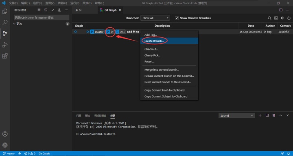The image size is (293, 156).
Task: Toggle source control list view icon
Action: [39, 10]
